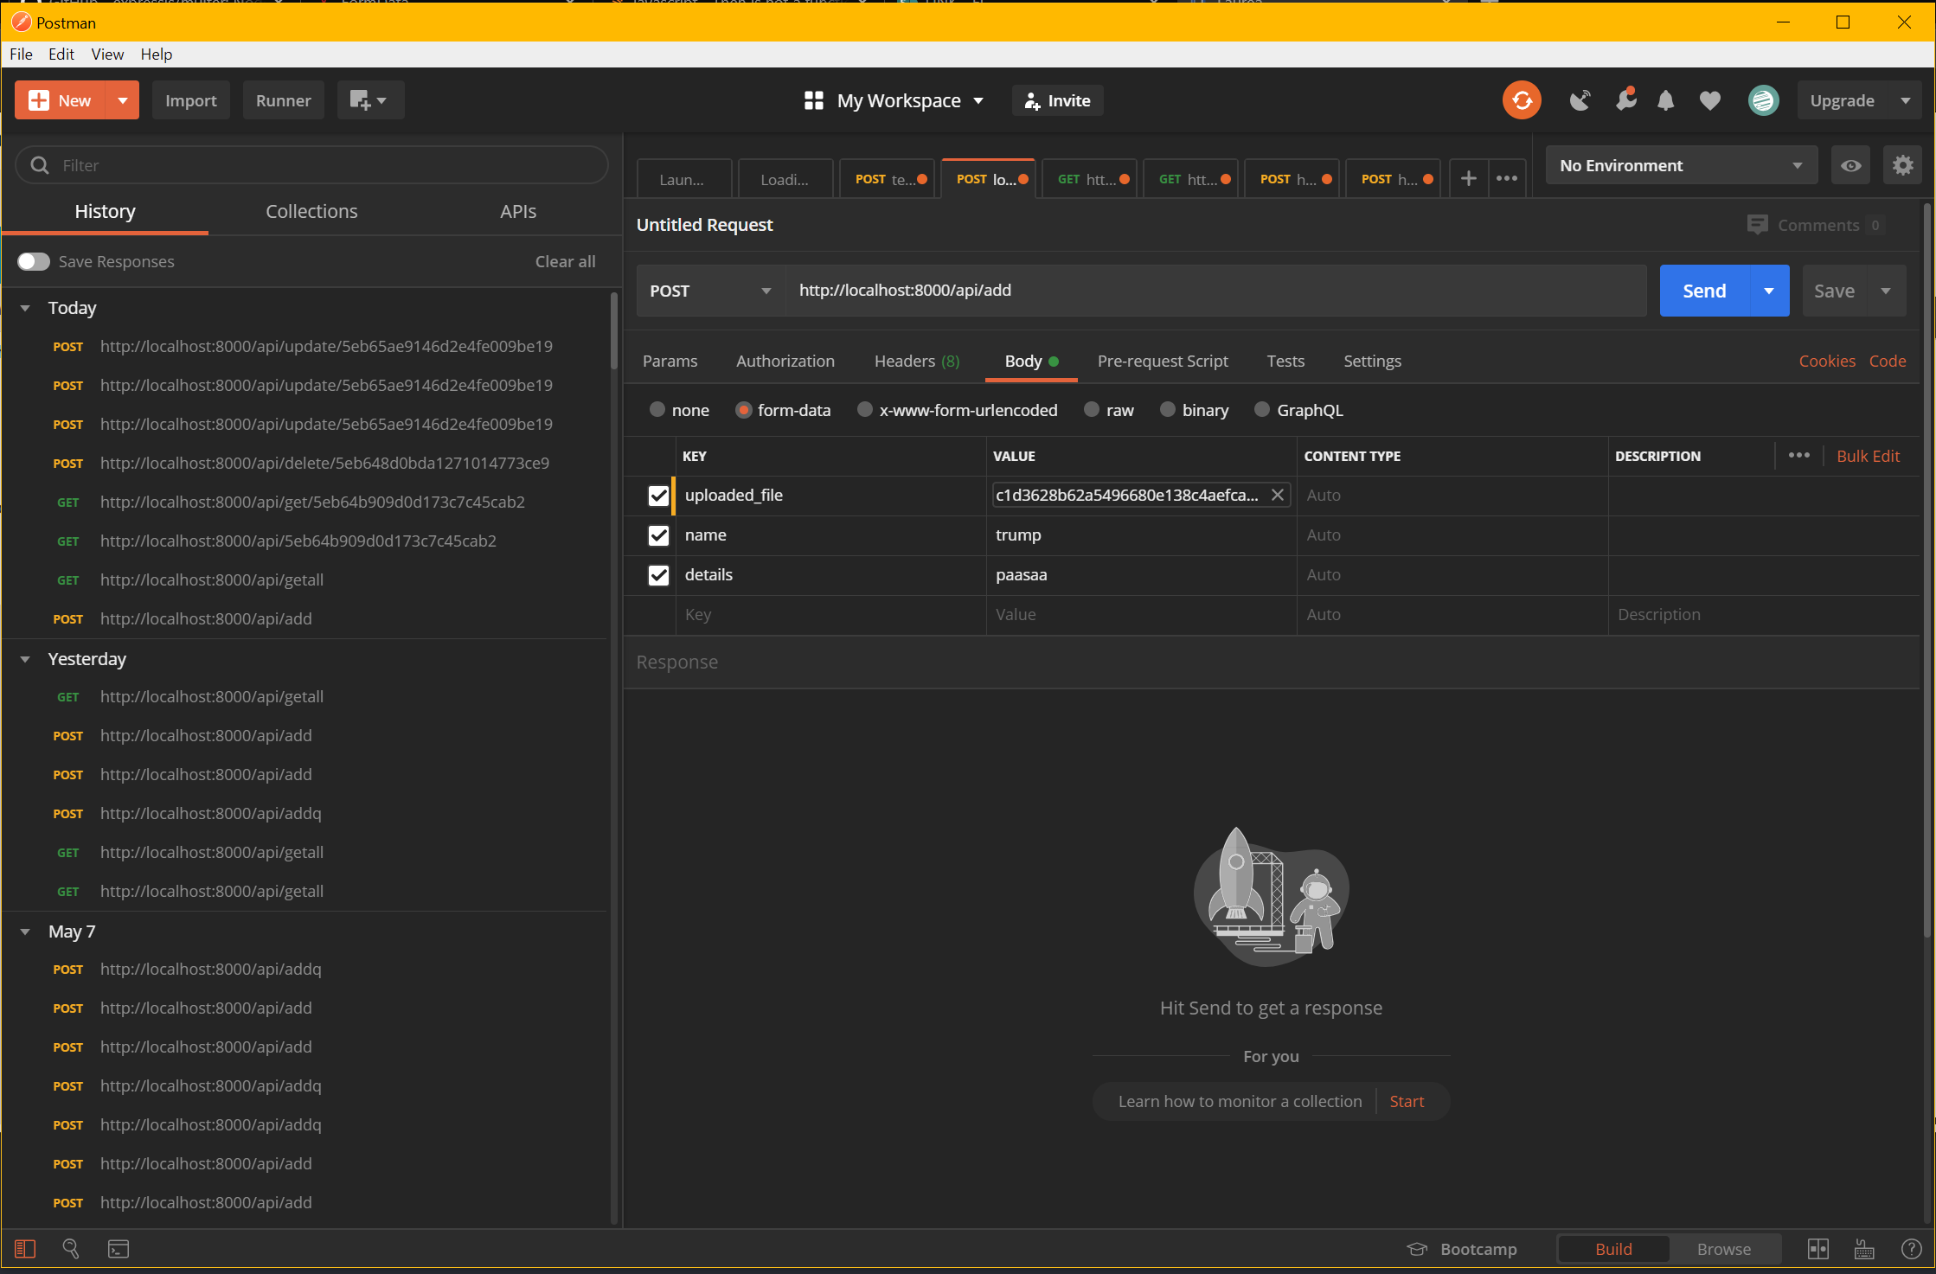This screenshot has width=1936, height=1274.
Task: Switch to the Collections tab
Action: [x=311, y=211]
